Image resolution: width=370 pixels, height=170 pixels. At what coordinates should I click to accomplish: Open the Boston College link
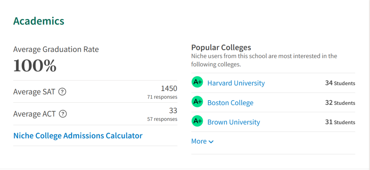[230, 103]
